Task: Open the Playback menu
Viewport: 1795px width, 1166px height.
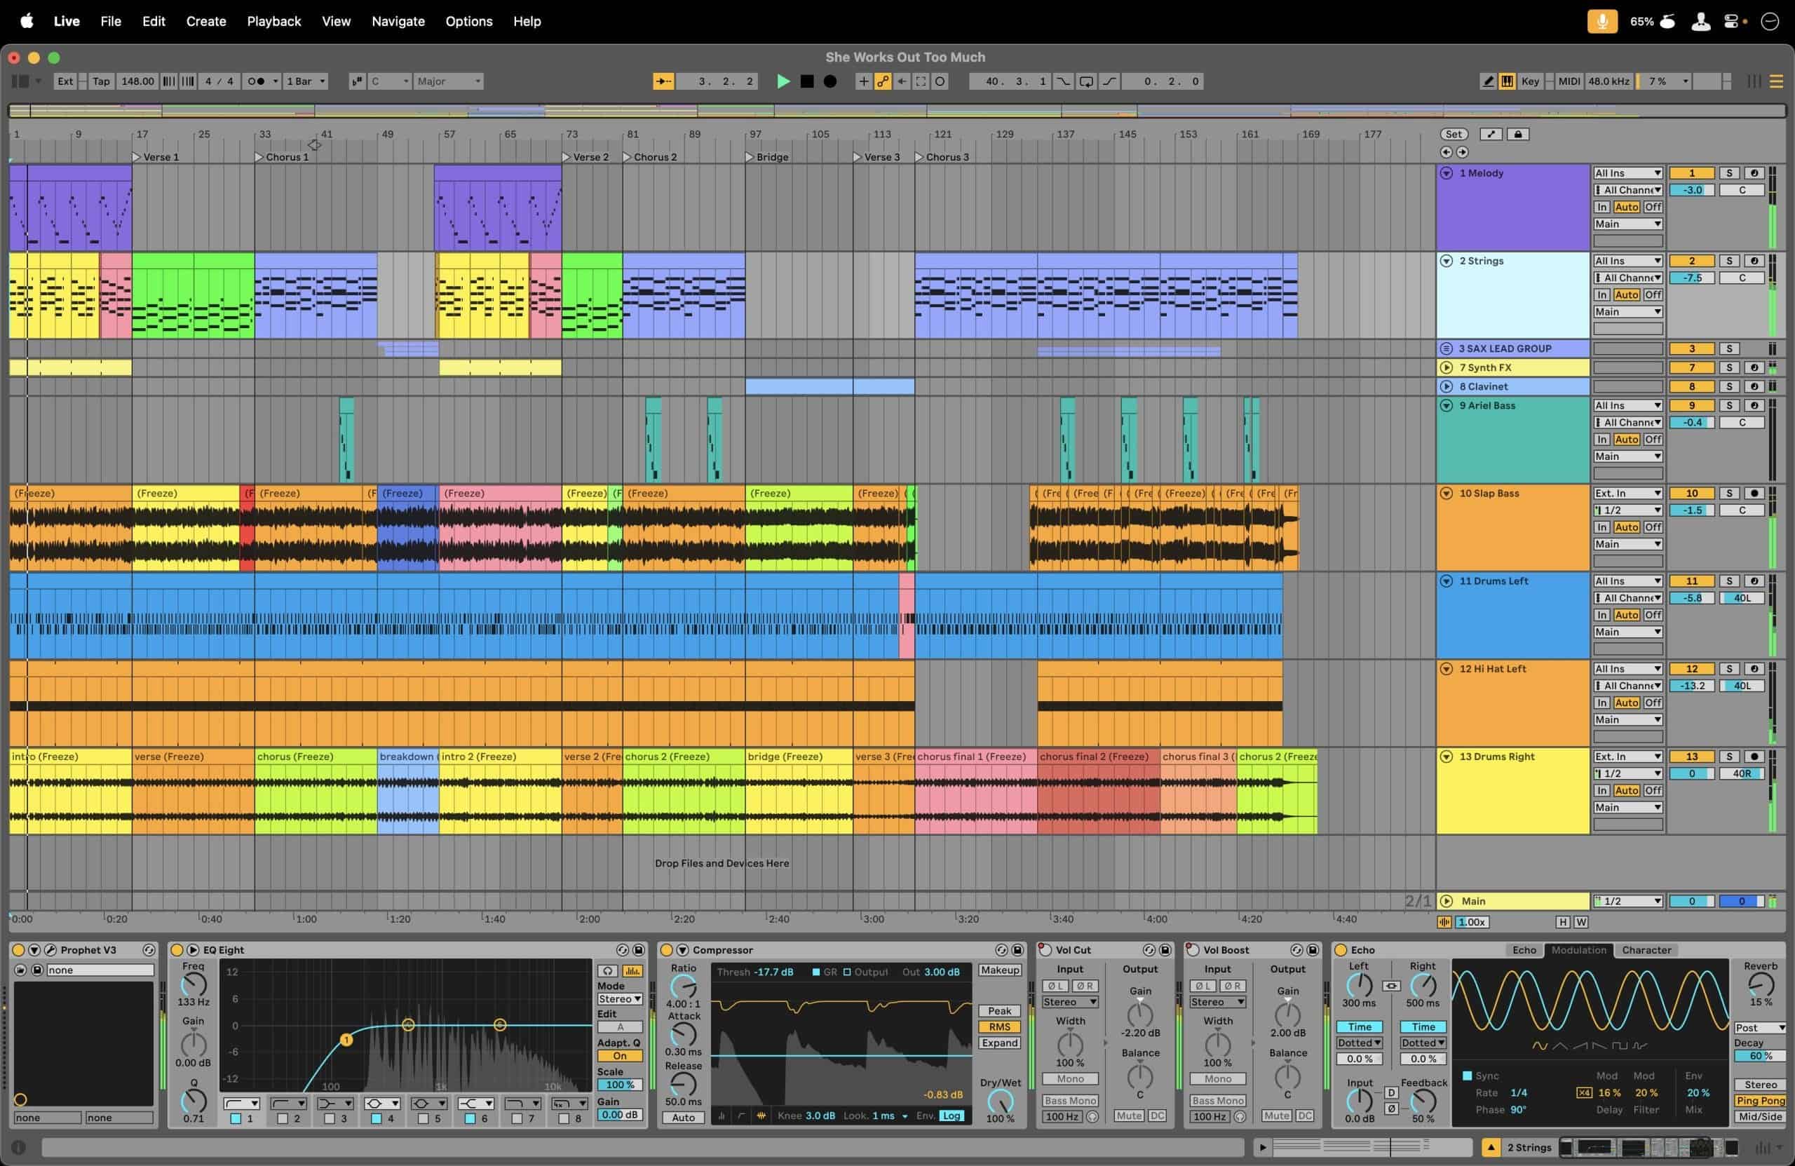Action: click(273, 21)
